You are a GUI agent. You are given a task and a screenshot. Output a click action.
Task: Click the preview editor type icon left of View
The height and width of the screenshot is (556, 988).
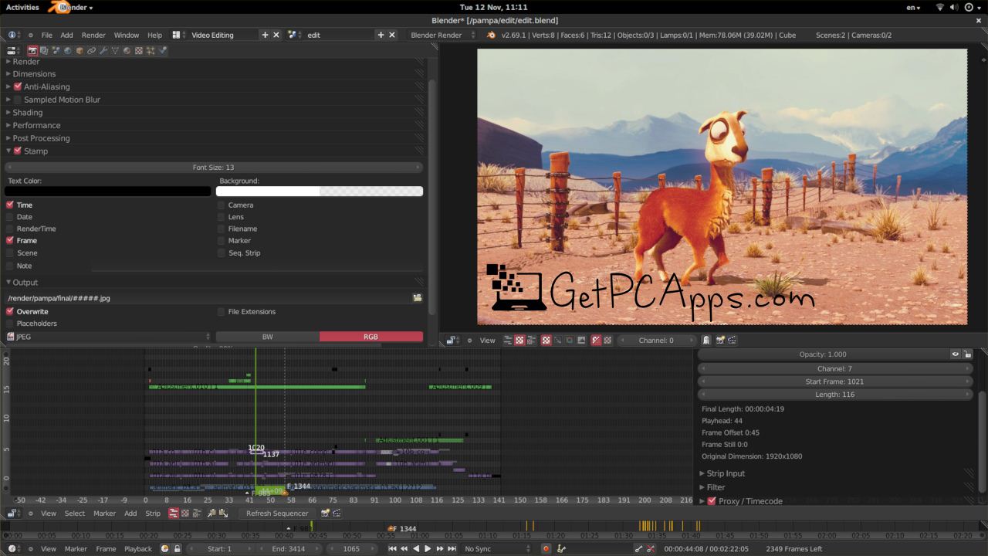(x=451, y=341)
